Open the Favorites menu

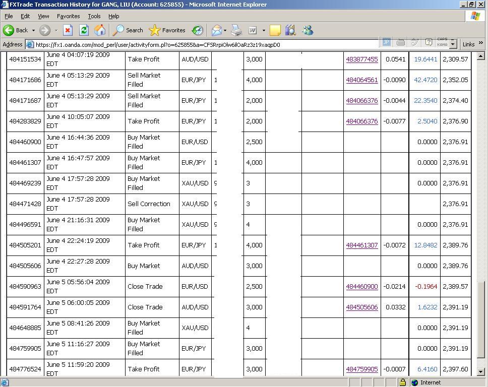point(68,16)
